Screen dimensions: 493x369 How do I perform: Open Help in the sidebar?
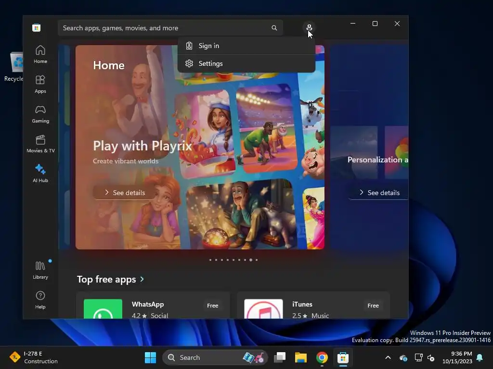point(40,300)
